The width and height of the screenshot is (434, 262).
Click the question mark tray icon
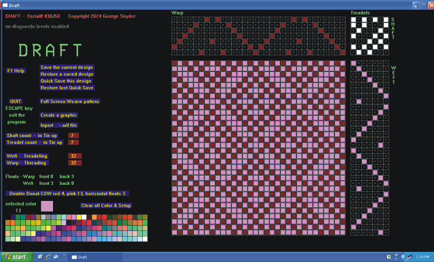(389, 257)
